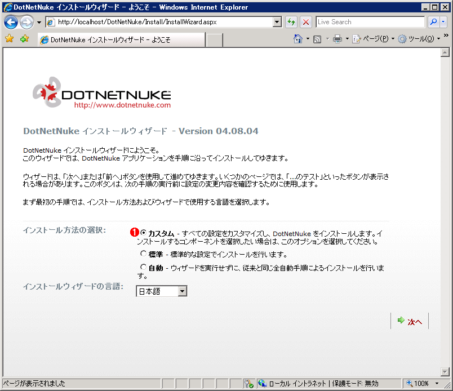This screenshot has height=391, width=453.
Task: Click the ページが表示されました status text
Action: [x=34, y=384]
